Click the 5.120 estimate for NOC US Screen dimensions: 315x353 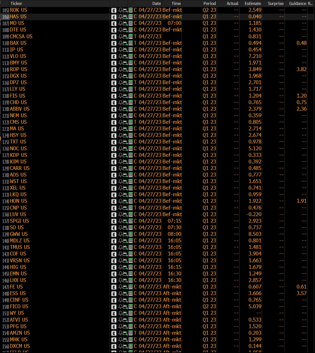pyautogui.click(x=255, y=149)
